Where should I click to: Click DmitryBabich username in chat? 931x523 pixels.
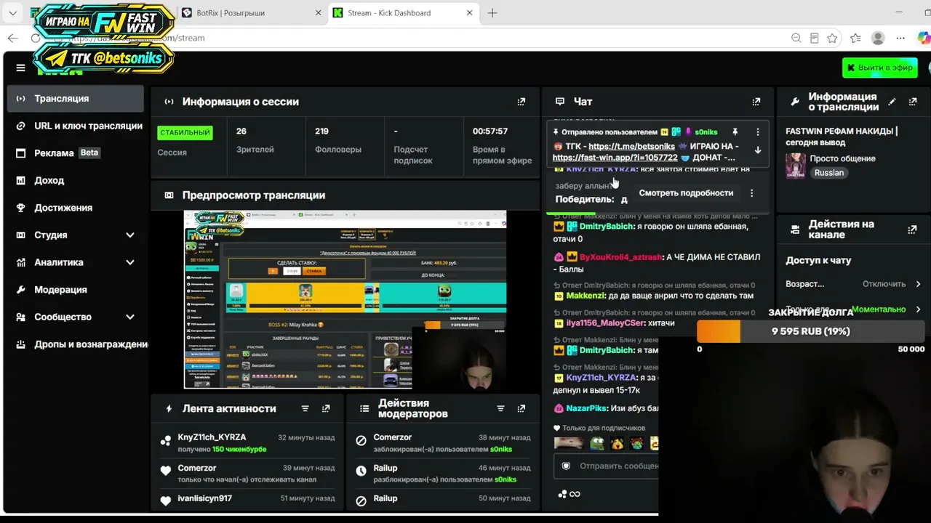tap(606, 227)
